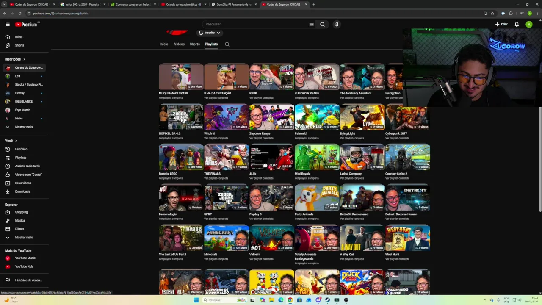The image size is (542, 305).
Task: Expand Mostrar mais under Explorar
Action: pos(24,237)
